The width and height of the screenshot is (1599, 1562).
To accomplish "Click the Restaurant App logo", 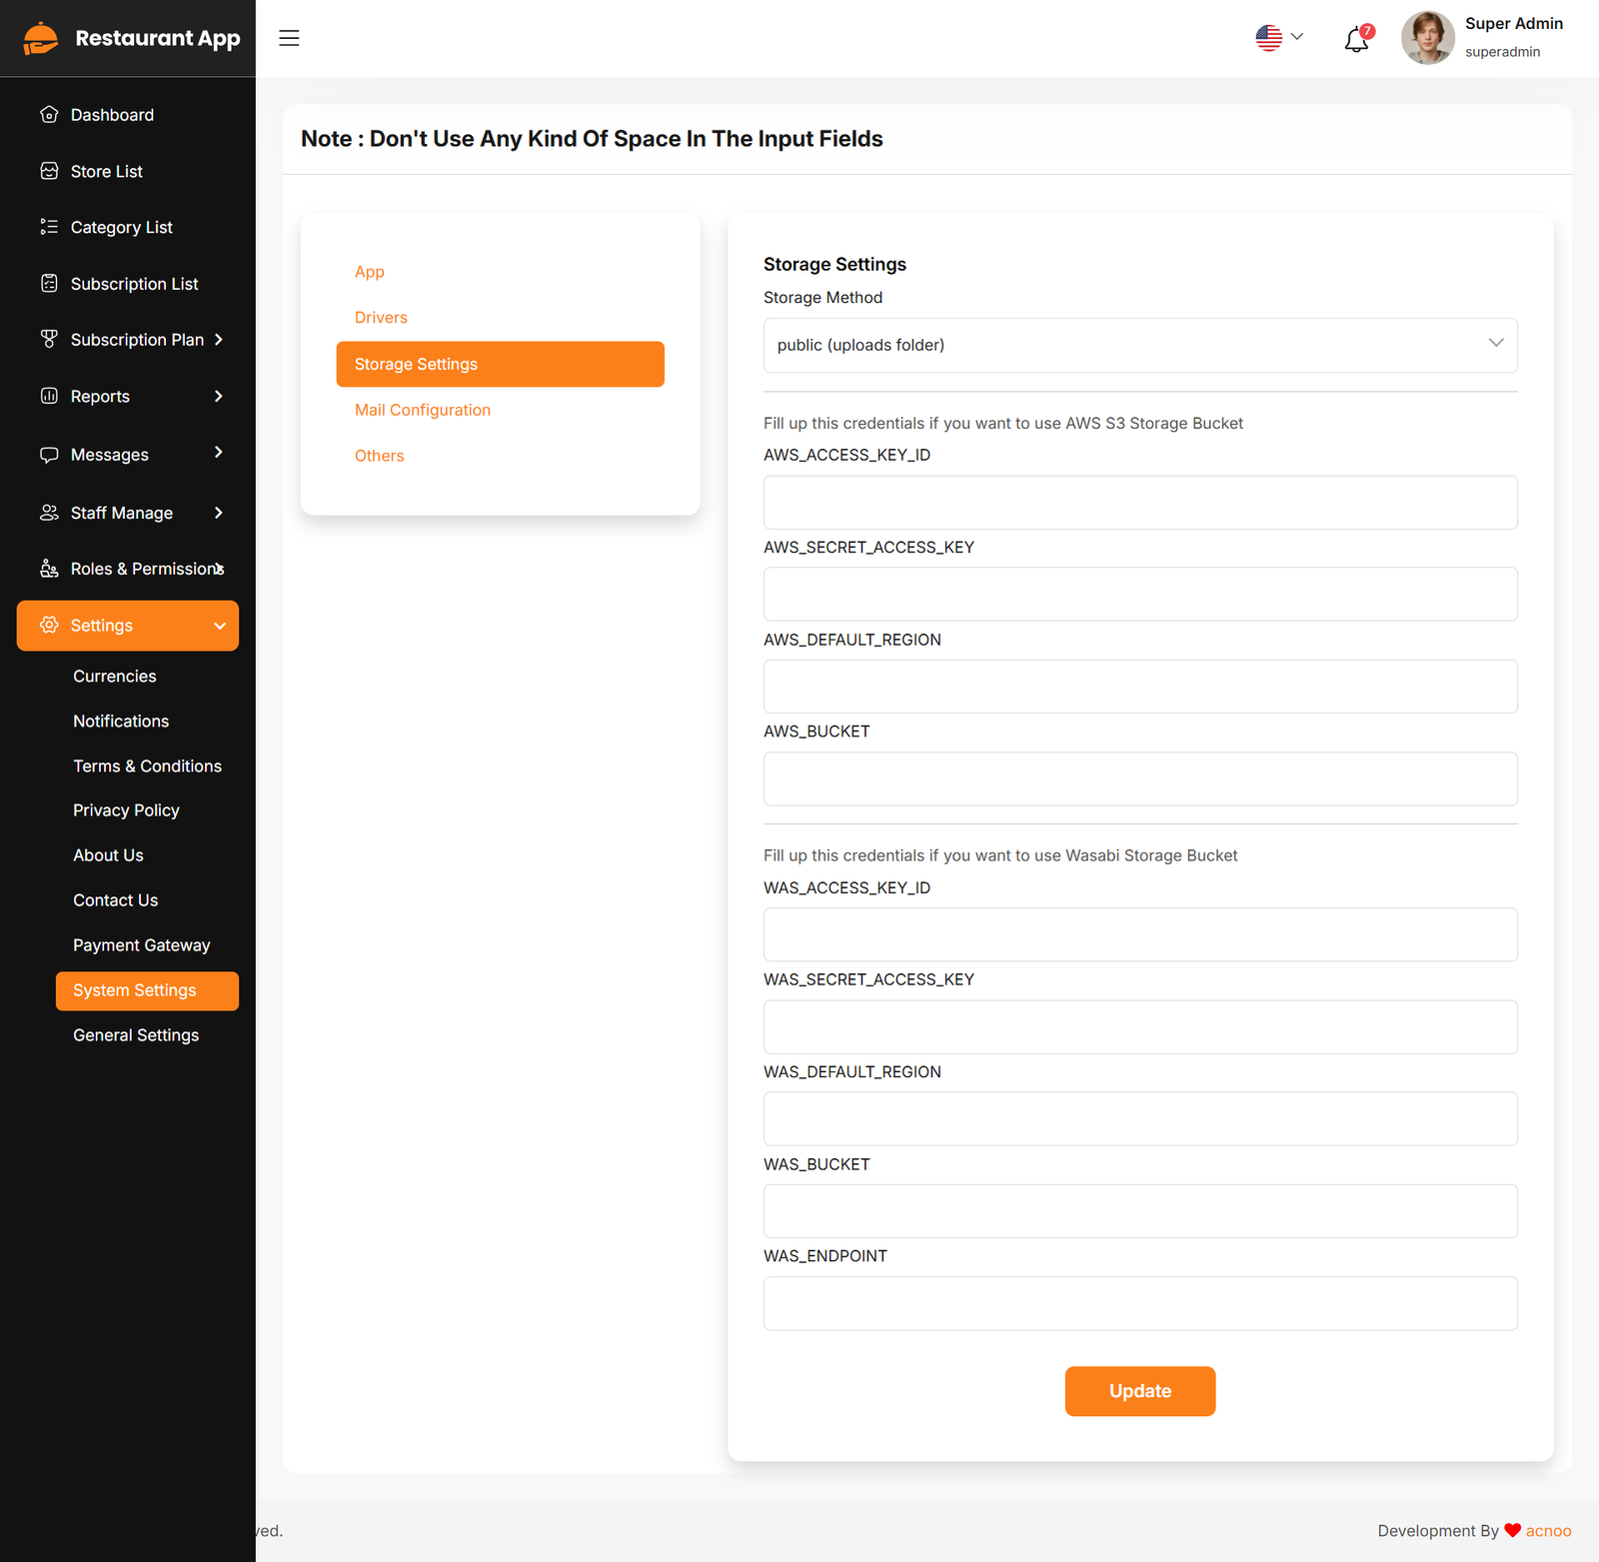I will point(131,38).
